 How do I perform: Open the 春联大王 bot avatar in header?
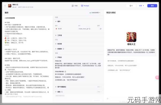(10, 6)
